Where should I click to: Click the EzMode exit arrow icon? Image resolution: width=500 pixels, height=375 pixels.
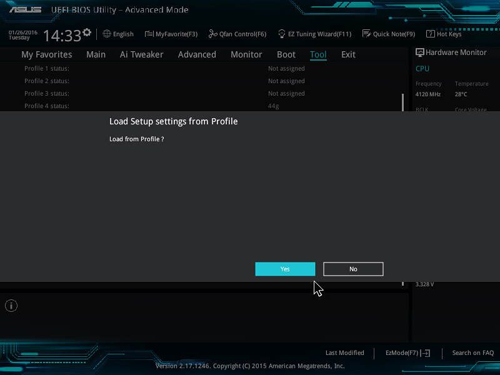coord(426,353)
